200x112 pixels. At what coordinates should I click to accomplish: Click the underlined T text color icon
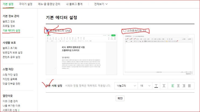click(156, 86)
